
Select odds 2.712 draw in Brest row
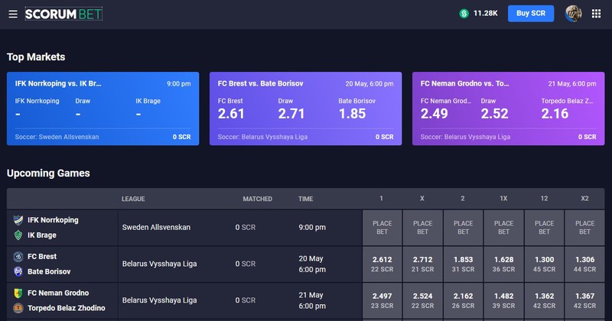click(x=423, y=264)
